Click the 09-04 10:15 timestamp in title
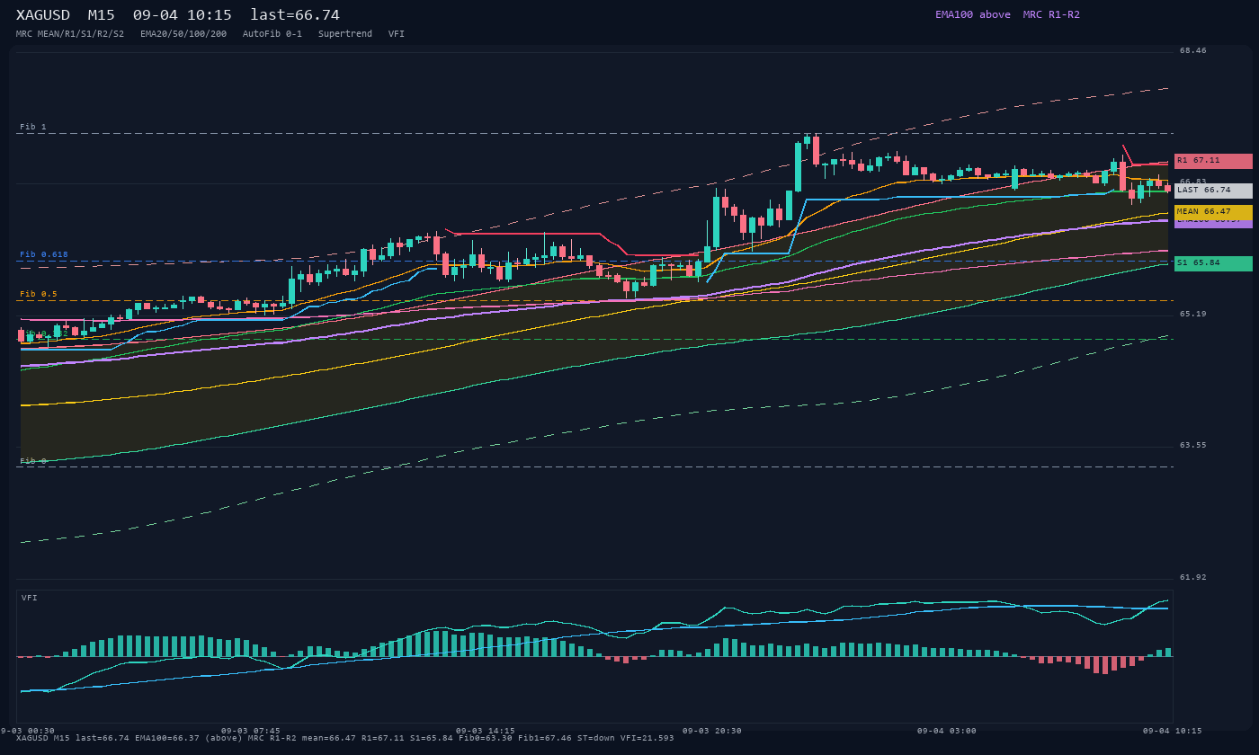1259x755 pixels. [x=182, y=15]
